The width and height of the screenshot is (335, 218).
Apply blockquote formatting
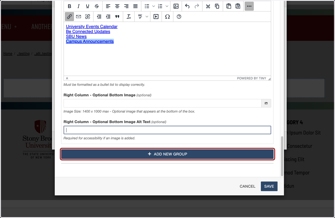tap(117, 17)
